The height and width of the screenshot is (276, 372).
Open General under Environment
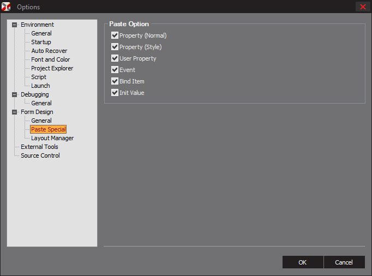(x=41, y=33)
